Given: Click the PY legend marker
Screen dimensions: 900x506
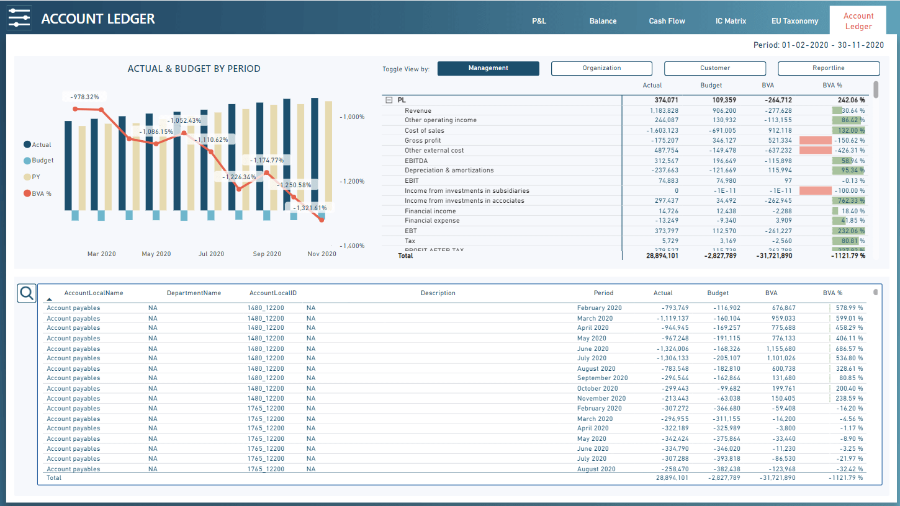Looking at the screenshot, I should point(27,177).
